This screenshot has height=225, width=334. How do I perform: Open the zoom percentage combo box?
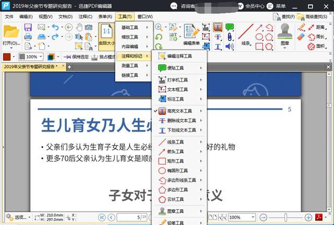coord(242,217)
